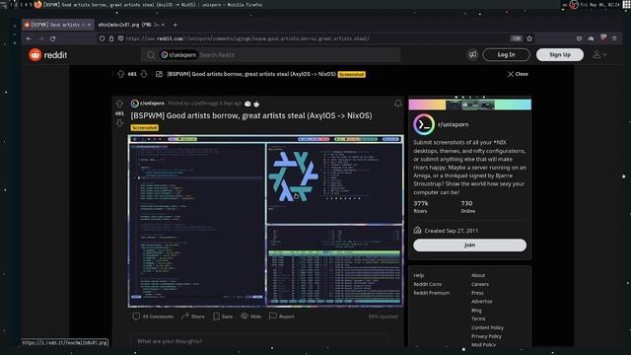Click the community banner image in sidebar
The height and width of the screenshot is (355, 631).
pos(469,106)
